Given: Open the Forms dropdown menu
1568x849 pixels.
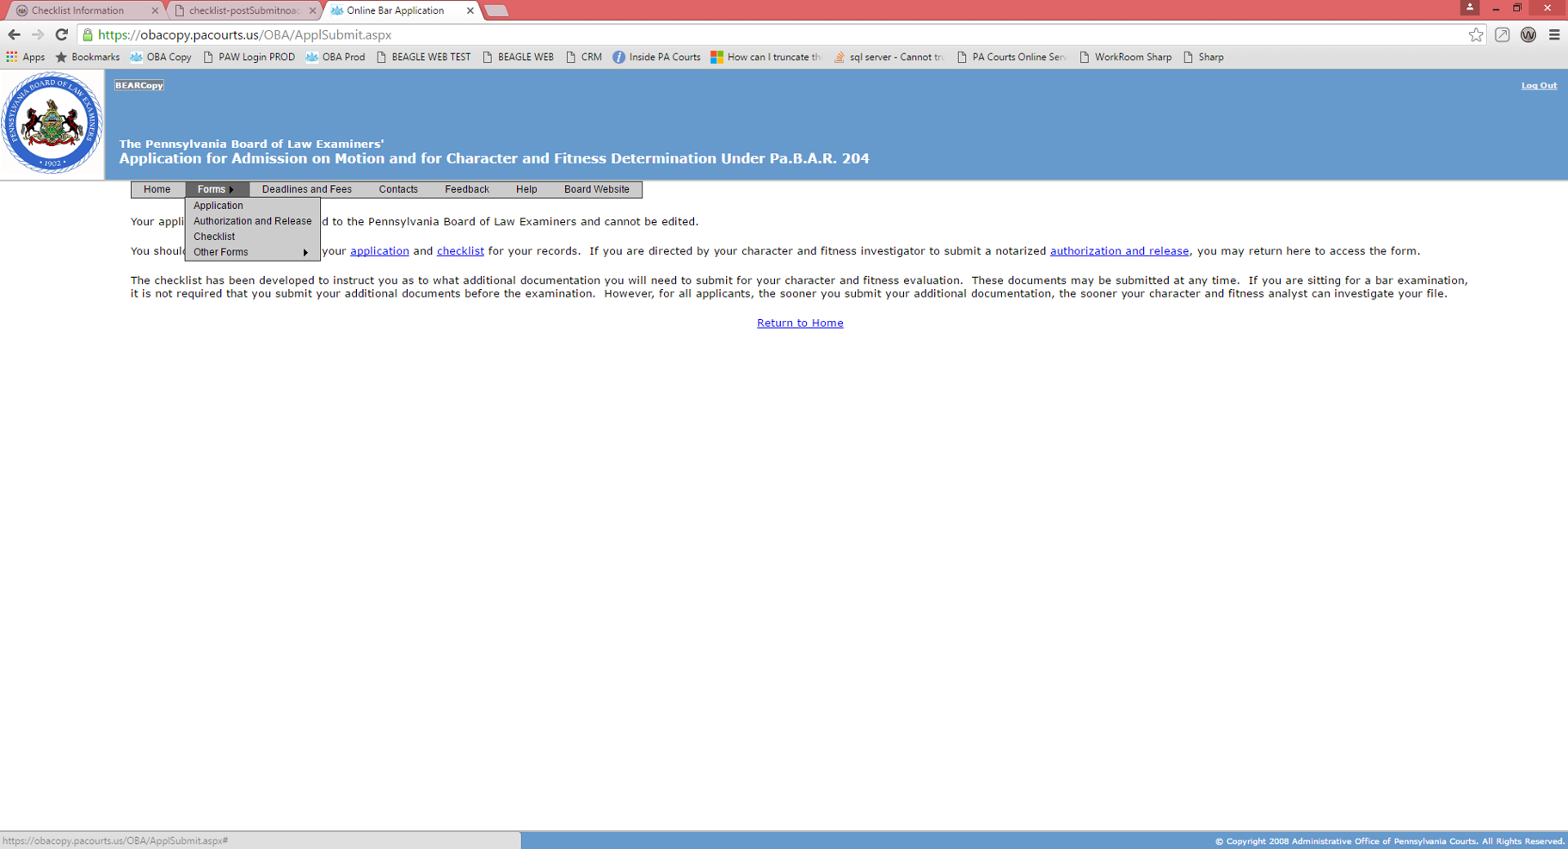Looking at the screenshot, I should pyautogui.click(x=215, y=189).
